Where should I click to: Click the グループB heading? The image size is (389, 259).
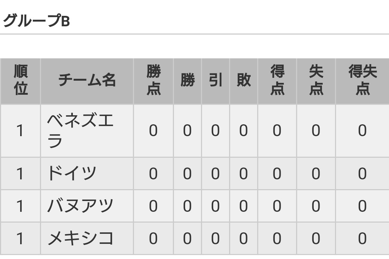click(36, 21)
